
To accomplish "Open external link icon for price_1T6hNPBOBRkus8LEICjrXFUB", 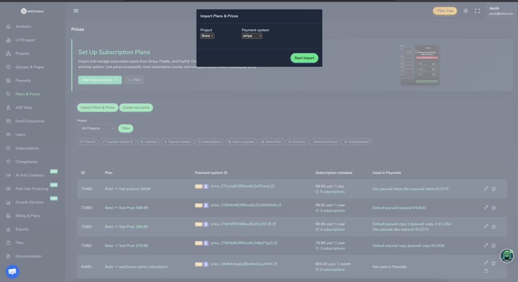I will tap(274, 224).
